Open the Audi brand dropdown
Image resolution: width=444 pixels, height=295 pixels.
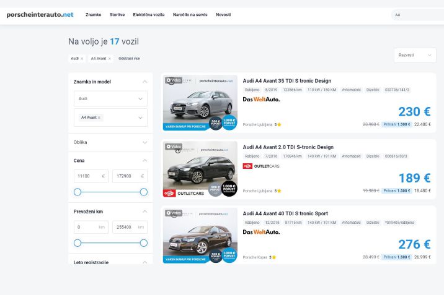click(110, 98)
